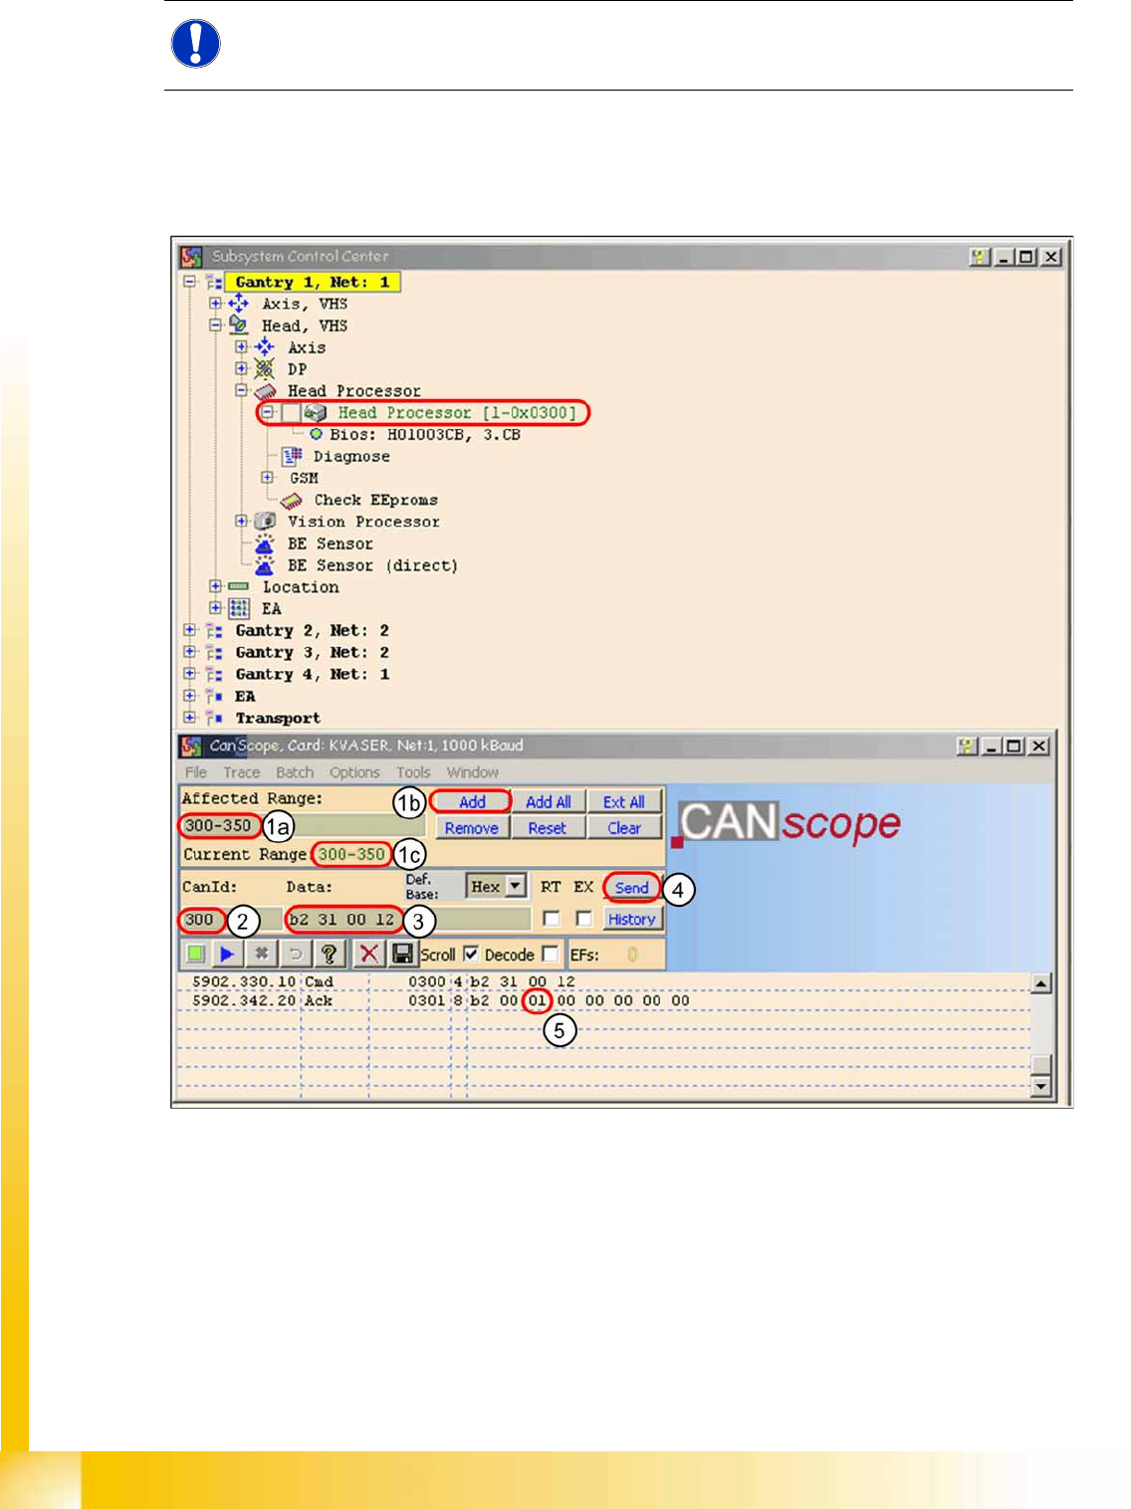Click the Data input field
The height and width of the screenshot is (1509, 1131).
click(407, 919)
